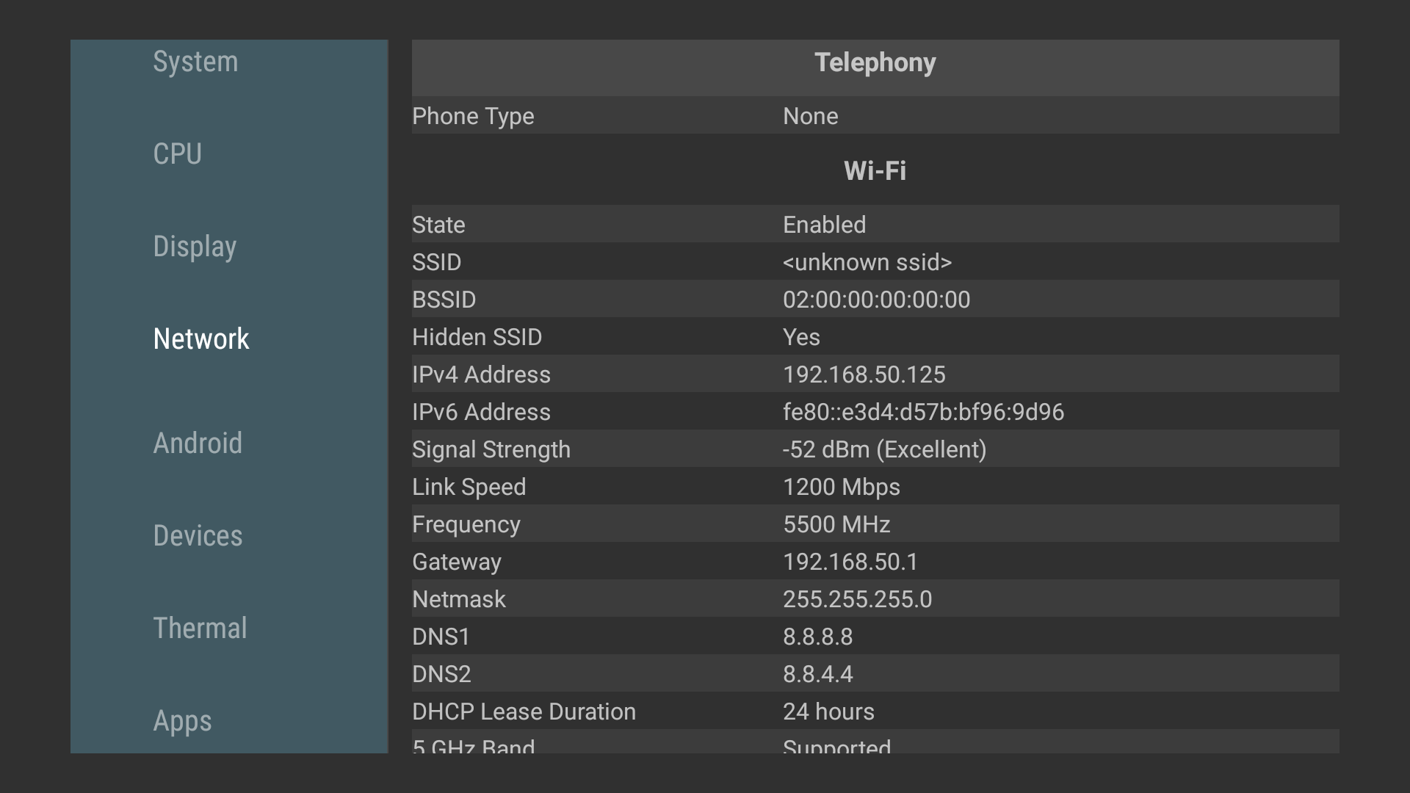
Task: Select the Apps sidebar item
Action: pos(182,721)
